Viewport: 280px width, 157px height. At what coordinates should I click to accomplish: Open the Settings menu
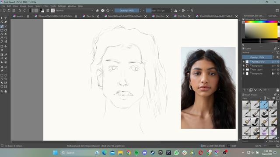pos(62,6)
